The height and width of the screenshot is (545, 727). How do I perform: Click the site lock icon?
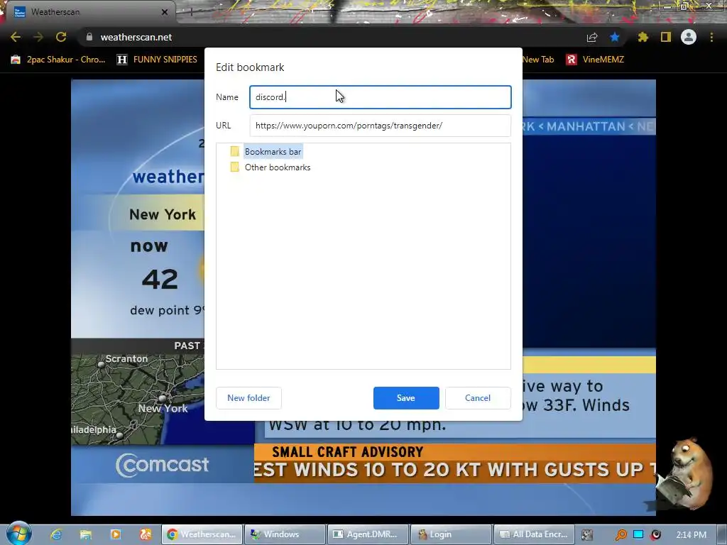(x=89, y=37)
